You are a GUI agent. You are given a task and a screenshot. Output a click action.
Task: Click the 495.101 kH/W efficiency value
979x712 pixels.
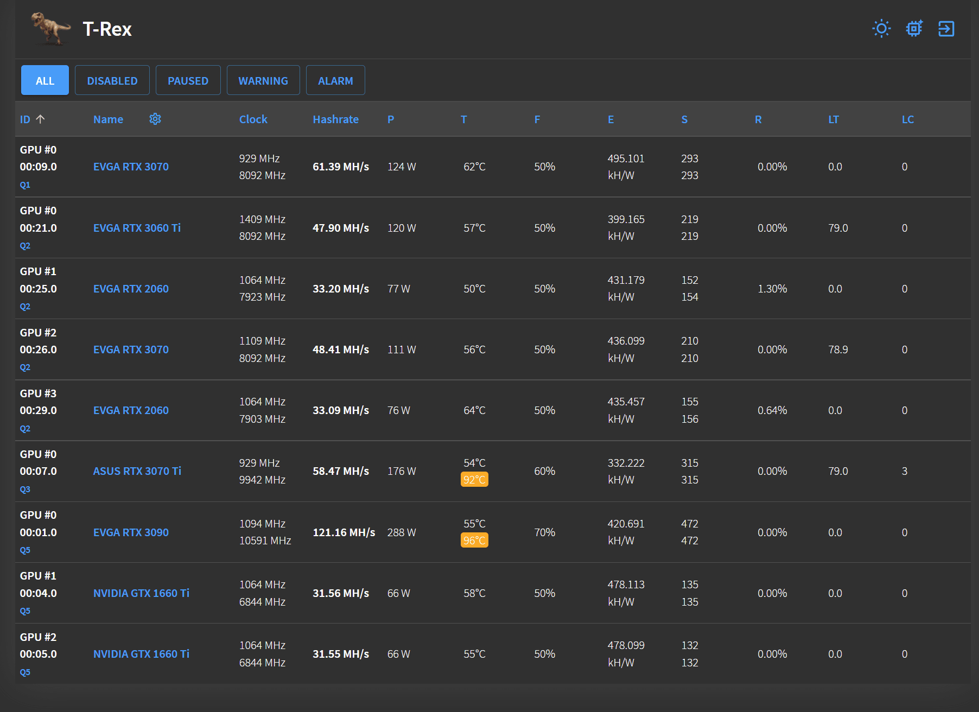626,167
